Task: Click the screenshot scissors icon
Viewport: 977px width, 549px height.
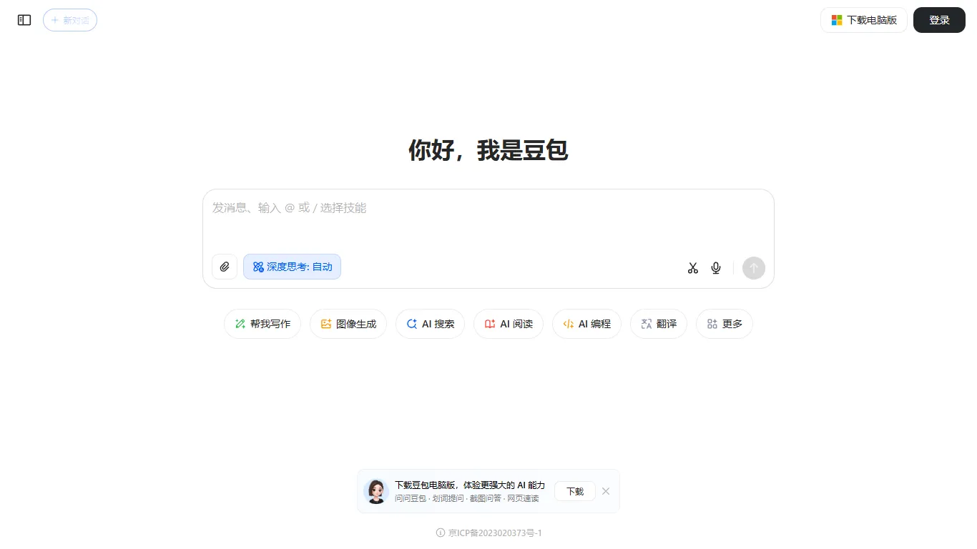Action: click(692, 267)
